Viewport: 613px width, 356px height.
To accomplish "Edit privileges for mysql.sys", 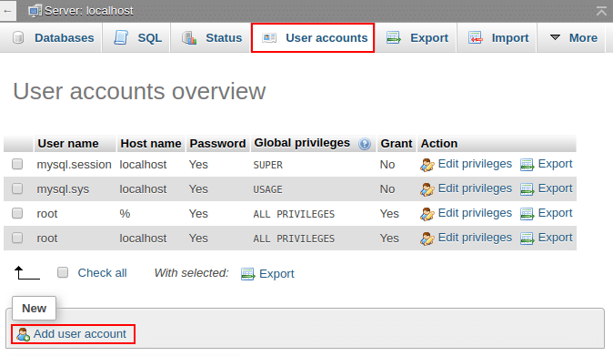I will click(x=475, y=188).
